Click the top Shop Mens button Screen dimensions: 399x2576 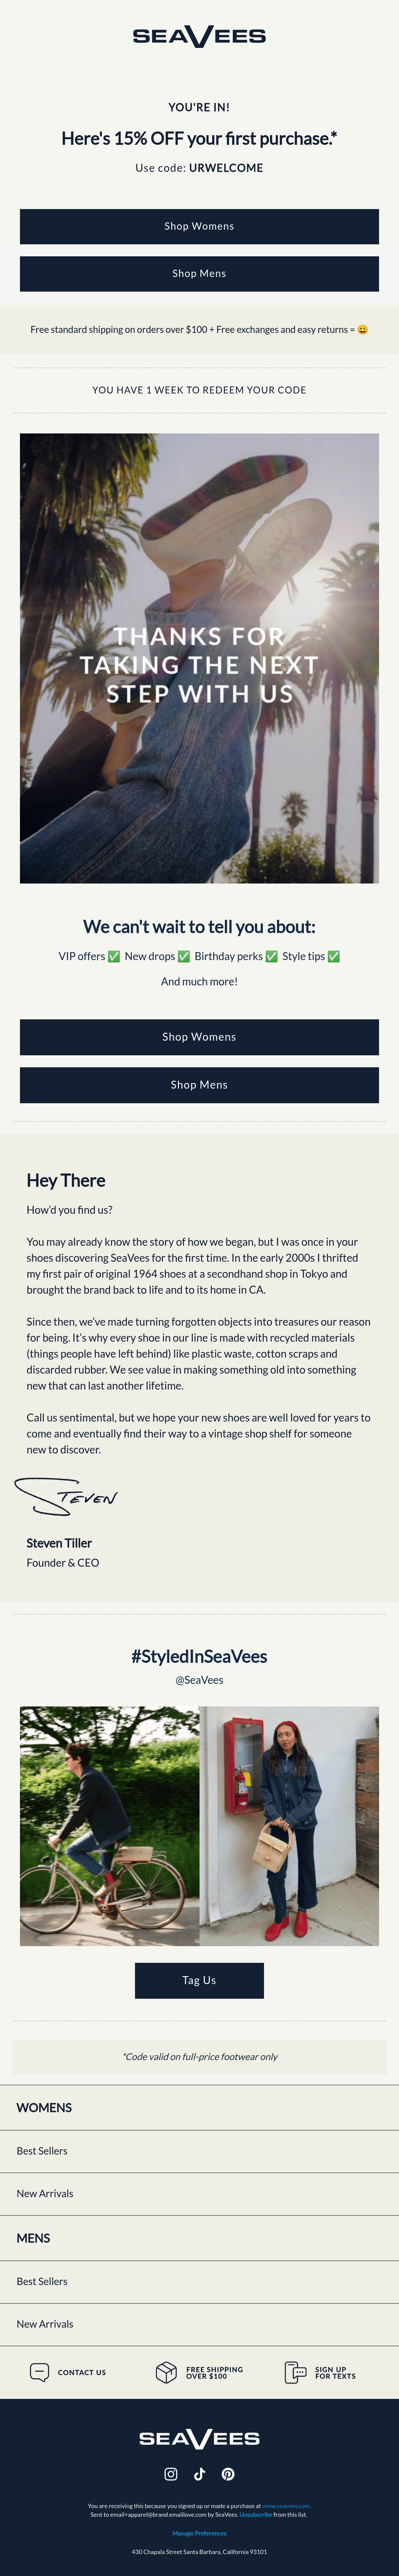199,273
